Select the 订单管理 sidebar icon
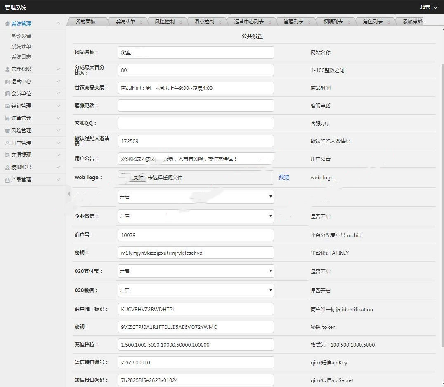This screenshot has height=387, width=444. pos(6,118)
